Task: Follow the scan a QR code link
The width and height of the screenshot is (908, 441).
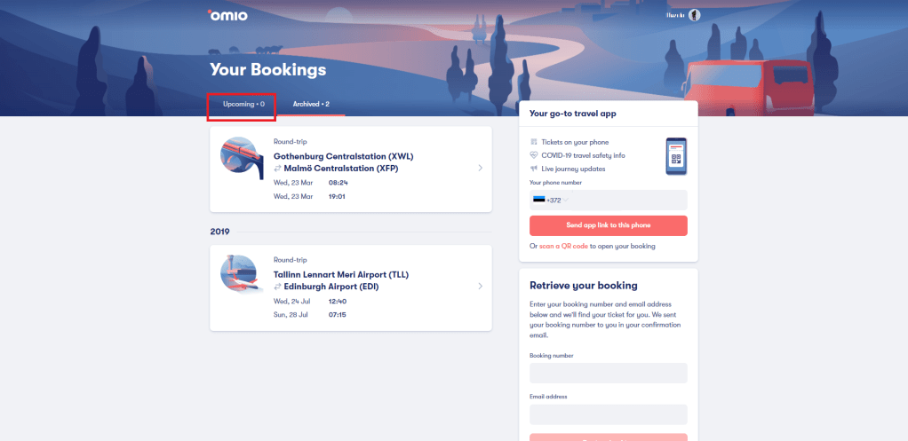Action: tap(563, 246)
